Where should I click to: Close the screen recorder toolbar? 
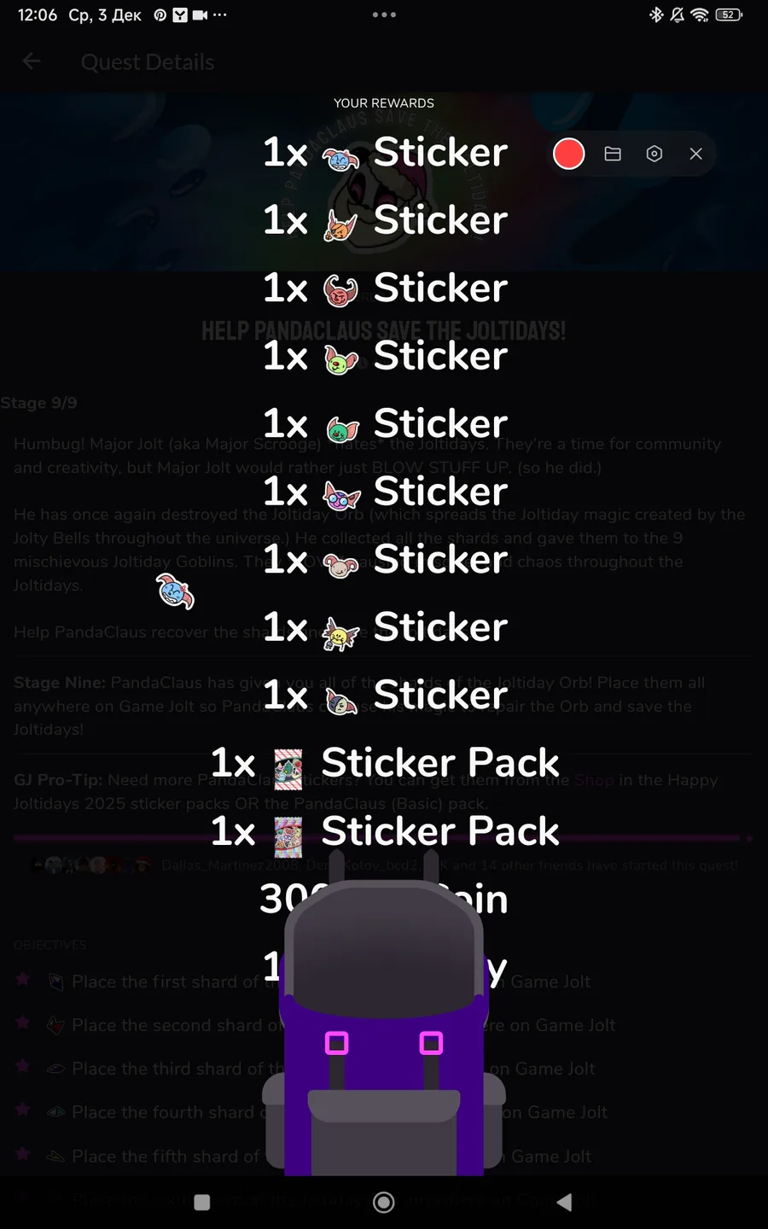click(696, 154)
